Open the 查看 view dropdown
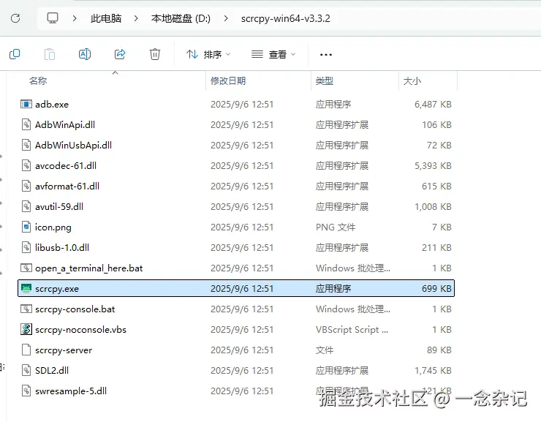This screenshot has width=541, height=422. [273, 55]
